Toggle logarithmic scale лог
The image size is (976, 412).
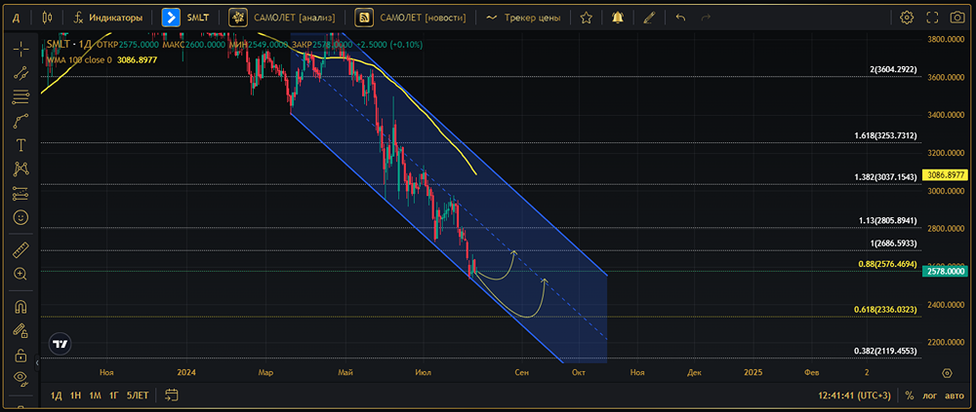click(x=929, y=395)
